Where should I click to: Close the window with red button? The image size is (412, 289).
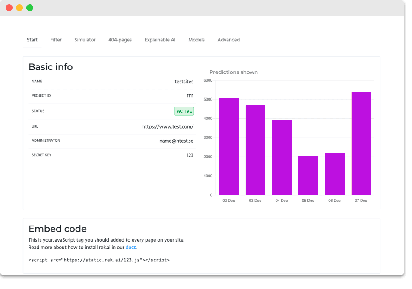click(x=9, y=8)
